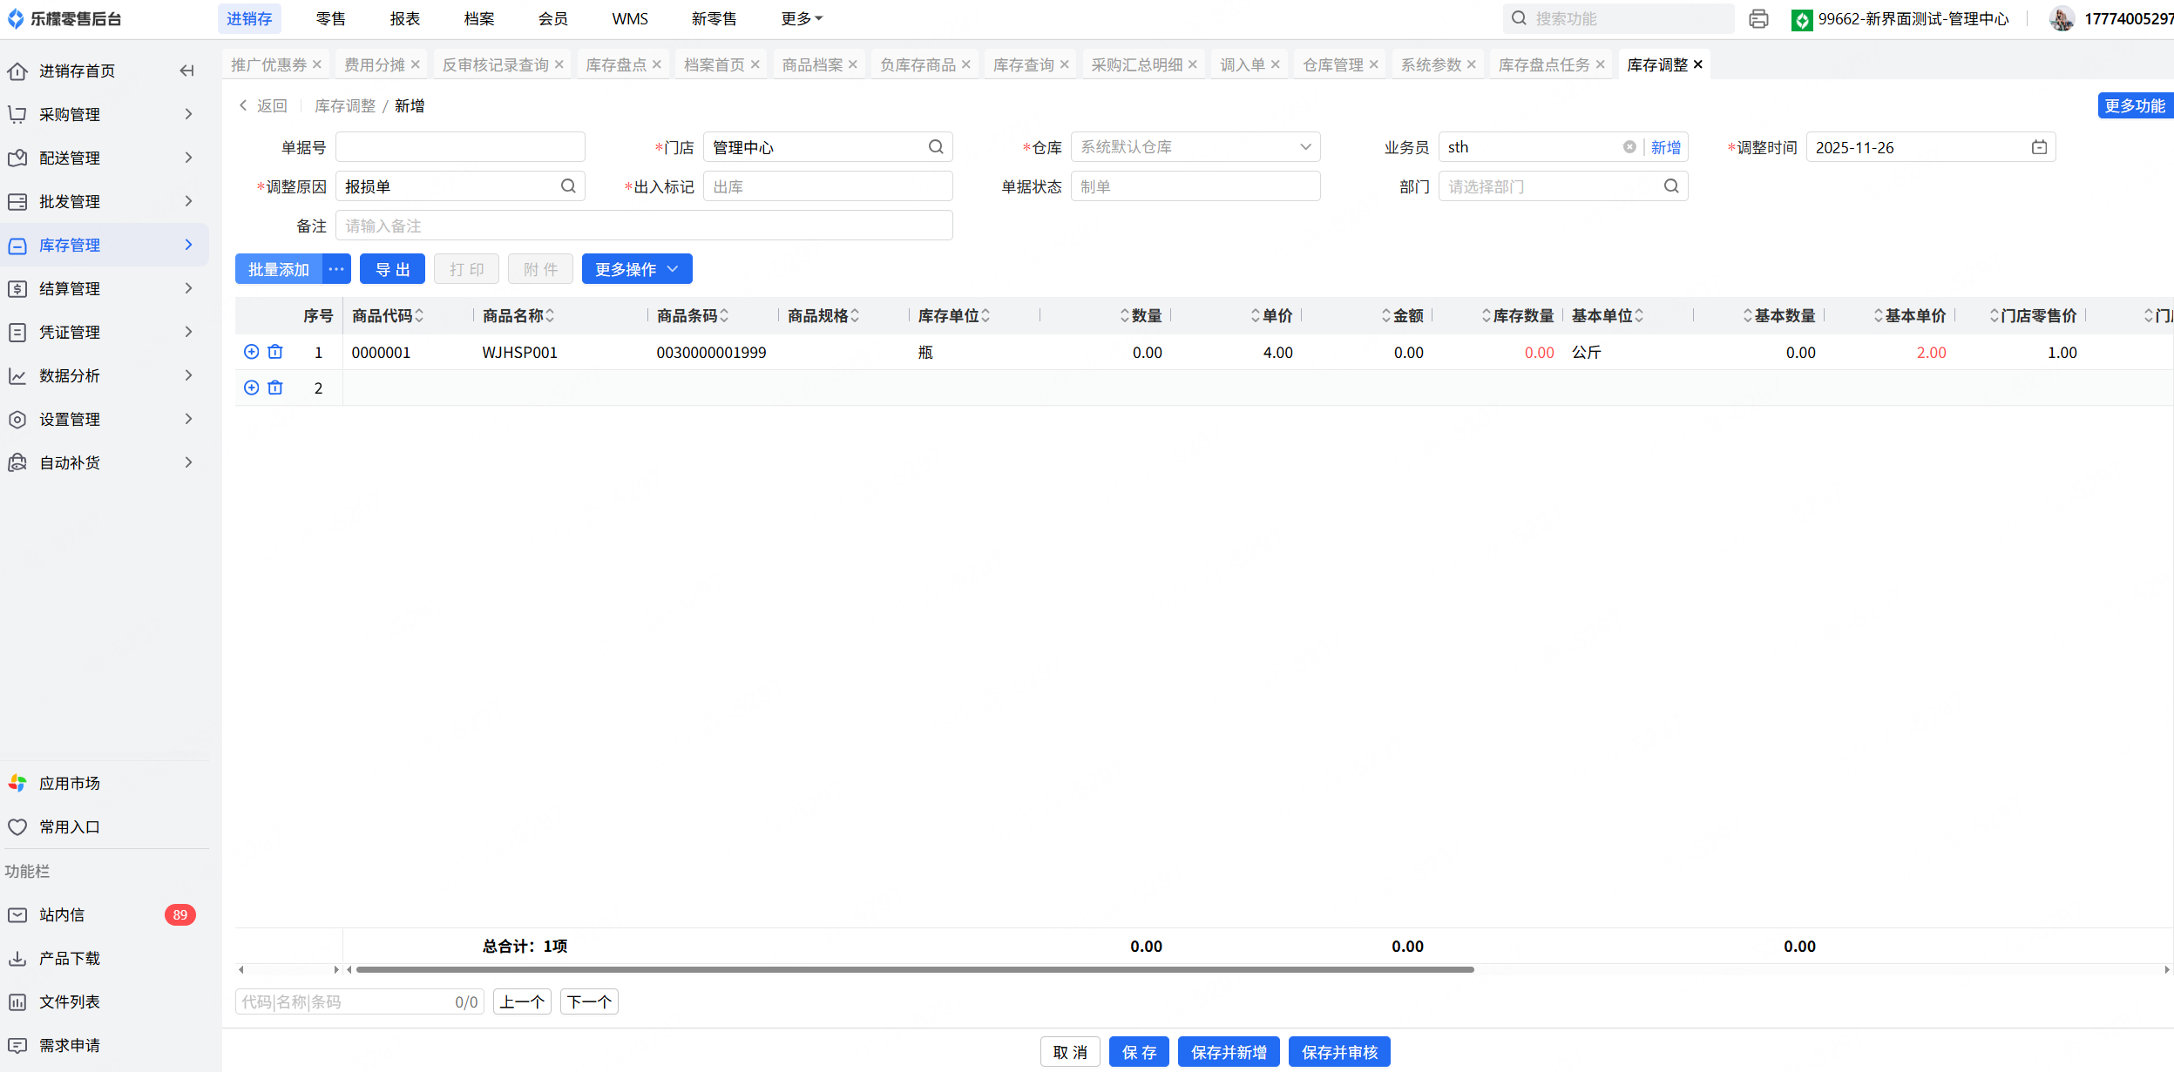Screen dimensions: 2174x1072
Task: Expand the 更多 top menu
Action: [x=801, y=18]
